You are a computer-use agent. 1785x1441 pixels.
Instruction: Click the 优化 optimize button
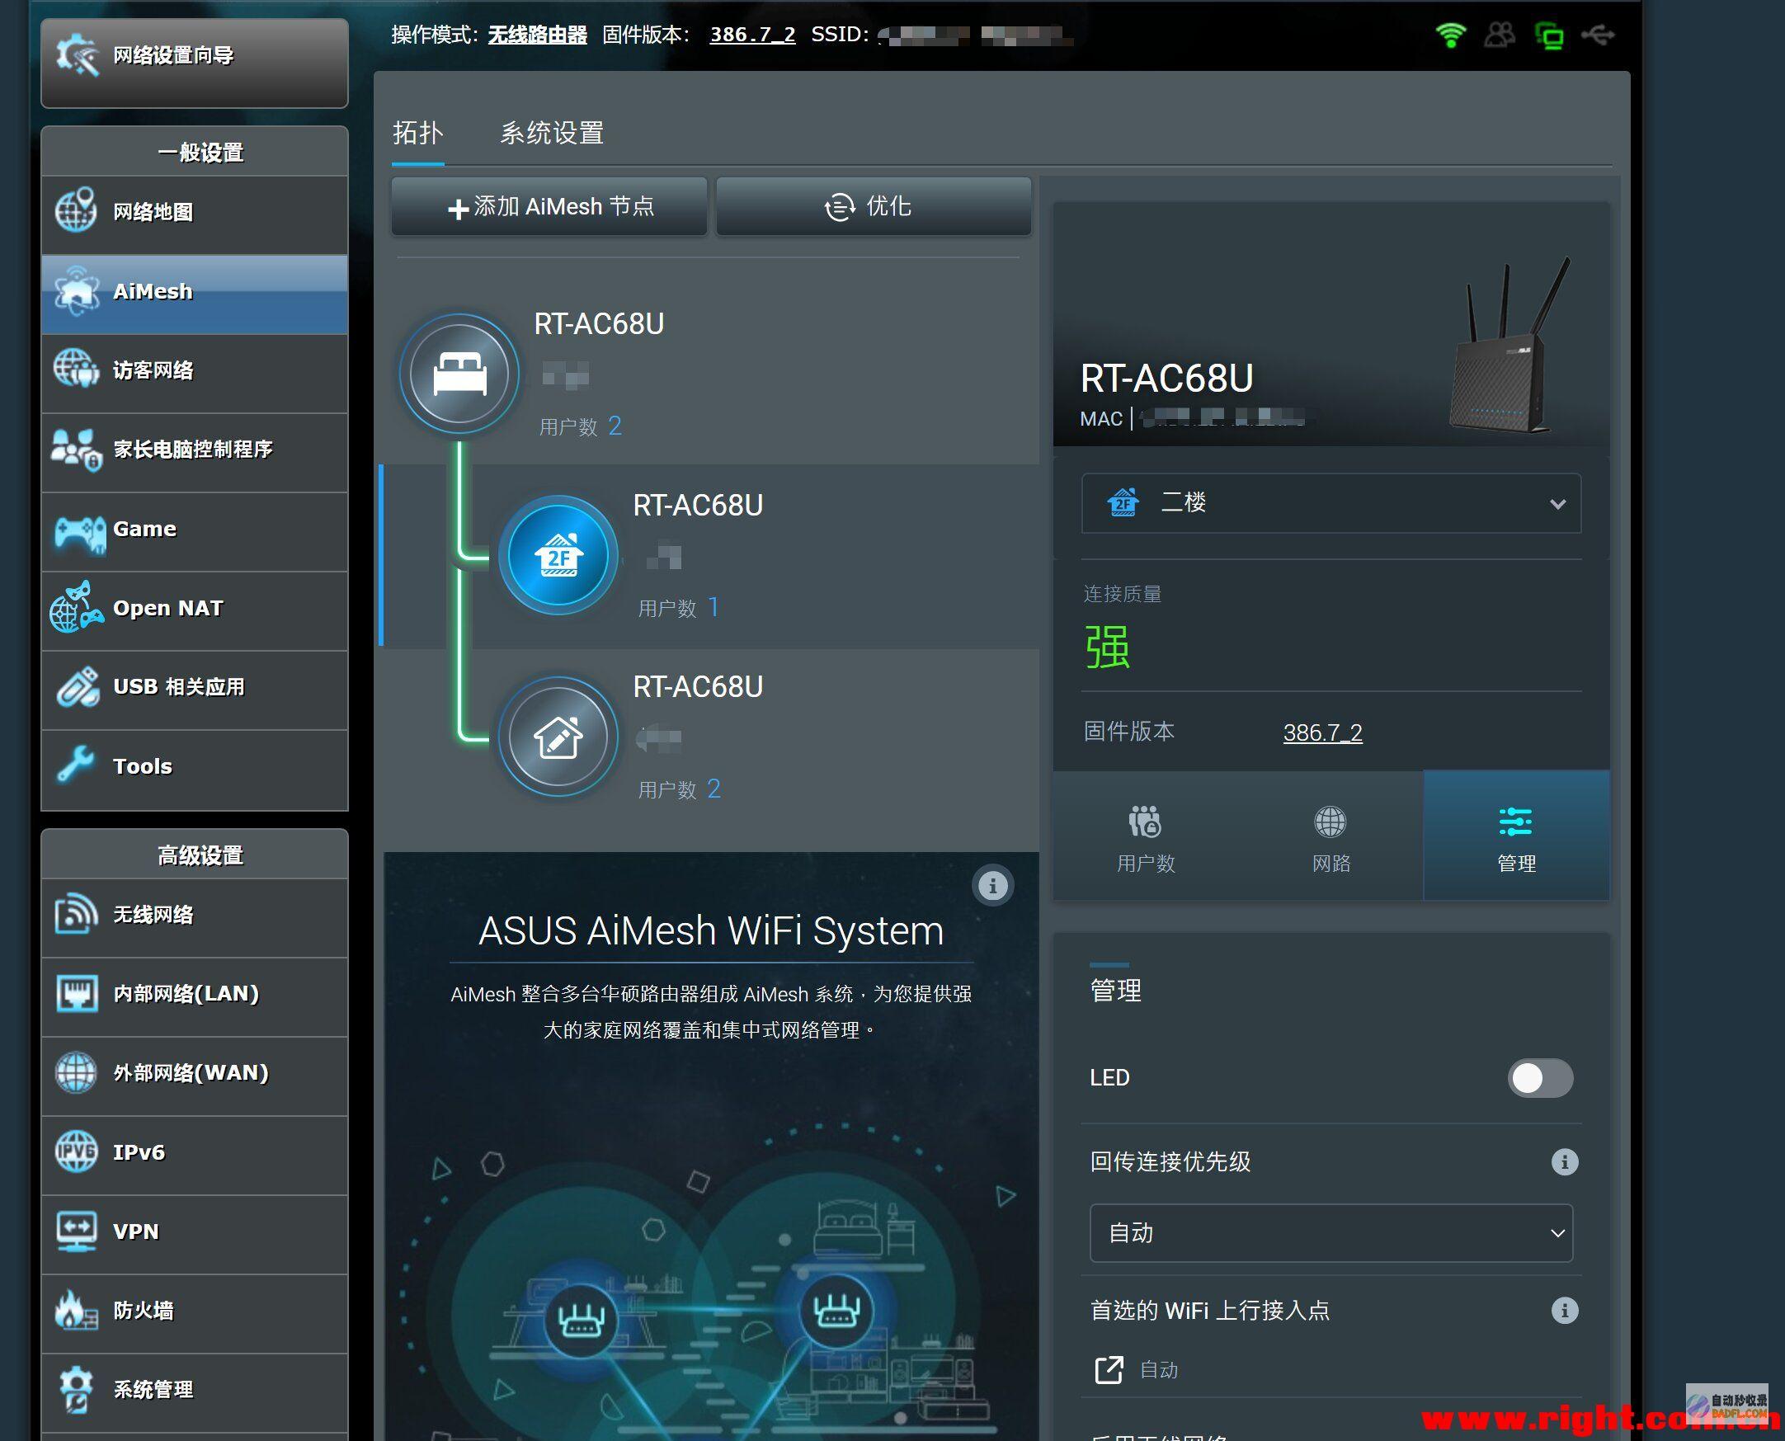[x=874, y=207]
